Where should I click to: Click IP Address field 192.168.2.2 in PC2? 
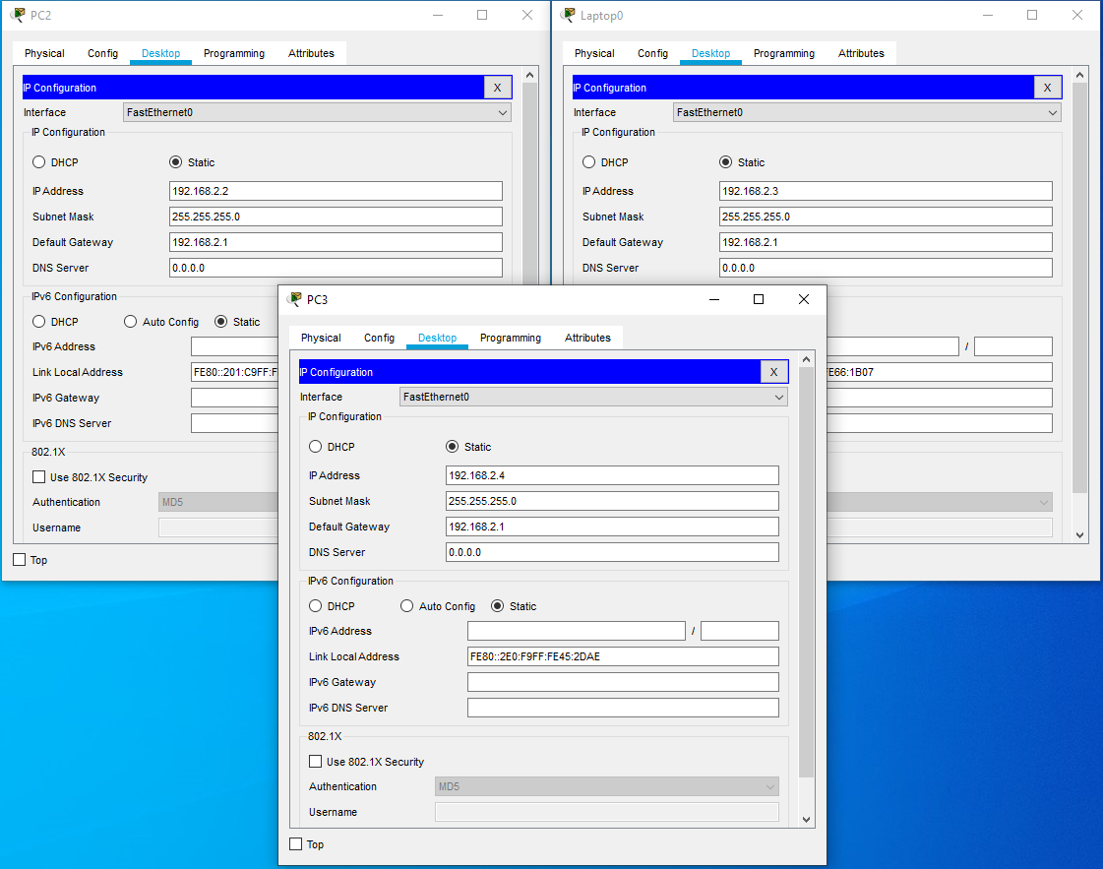[336, 191]
